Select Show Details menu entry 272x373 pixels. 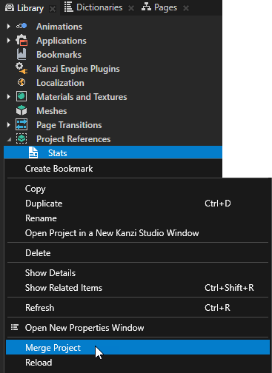(x=138, y=273)
